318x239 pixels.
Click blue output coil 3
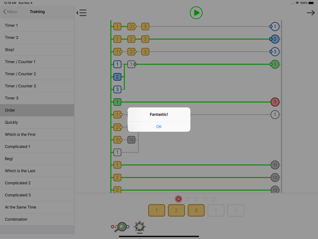pos(274,52)
